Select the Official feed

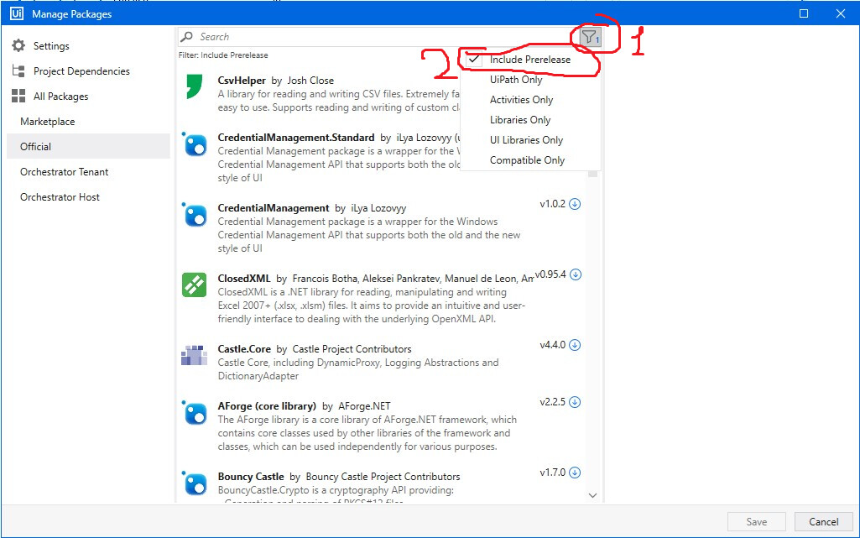coord(88,146)
